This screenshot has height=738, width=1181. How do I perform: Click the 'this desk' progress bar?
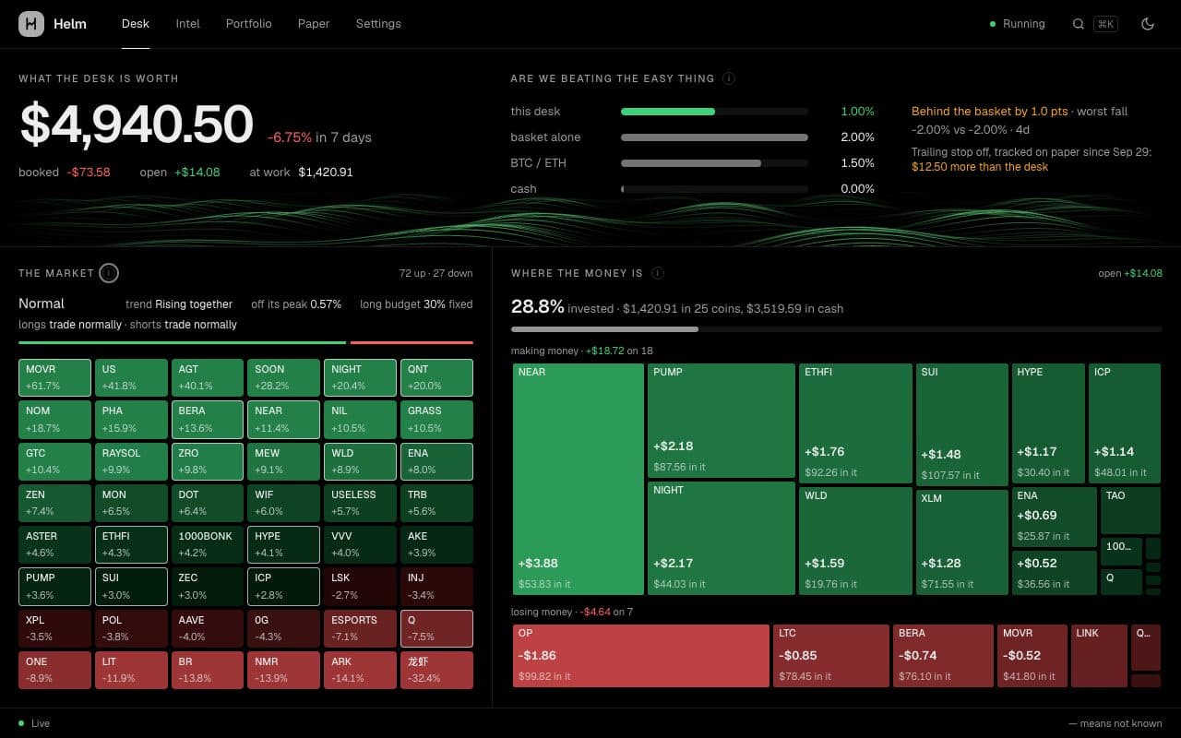coord(714,112)
